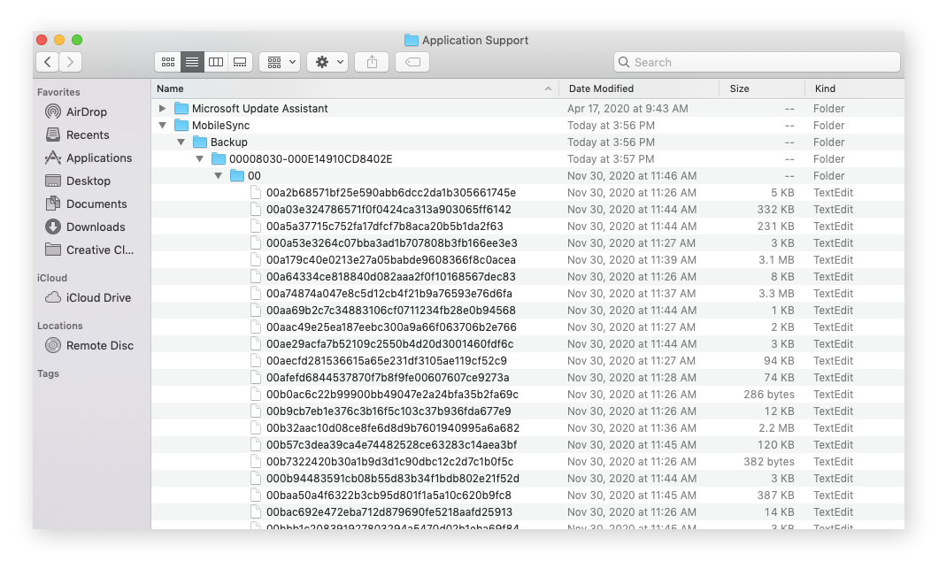
Task: Expand the Microsoft Update Assistant folder
Action: [162, 108]
